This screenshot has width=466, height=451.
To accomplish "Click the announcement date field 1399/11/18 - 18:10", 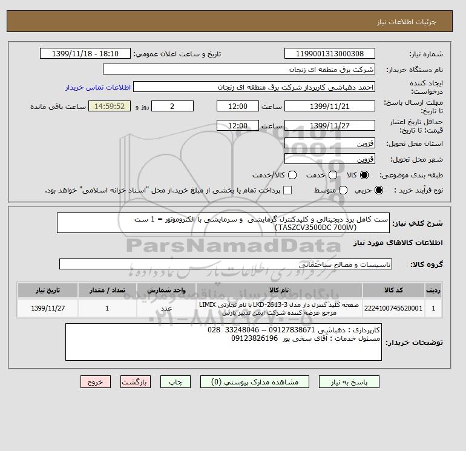I will [85, 53].
